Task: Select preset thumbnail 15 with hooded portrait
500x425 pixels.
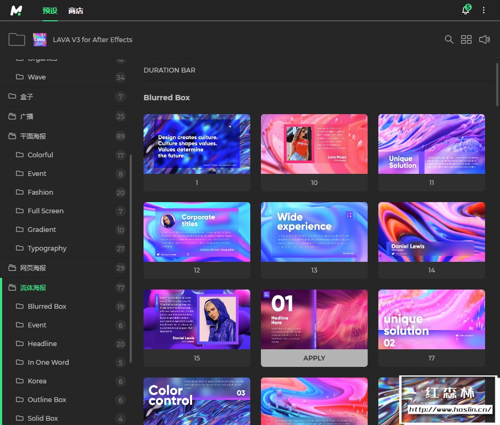Action: click(197, 319)
